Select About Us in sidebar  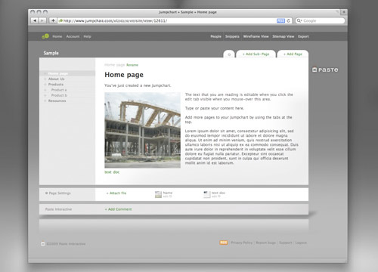pos(57,79)
